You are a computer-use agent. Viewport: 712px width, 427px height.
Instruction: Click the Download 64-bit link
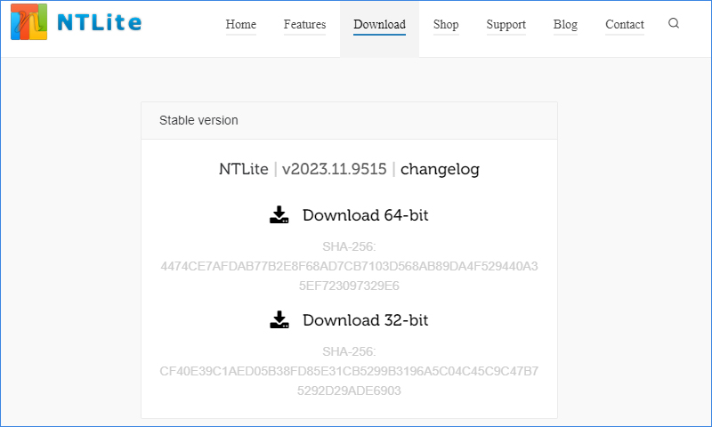click(365, 215)
